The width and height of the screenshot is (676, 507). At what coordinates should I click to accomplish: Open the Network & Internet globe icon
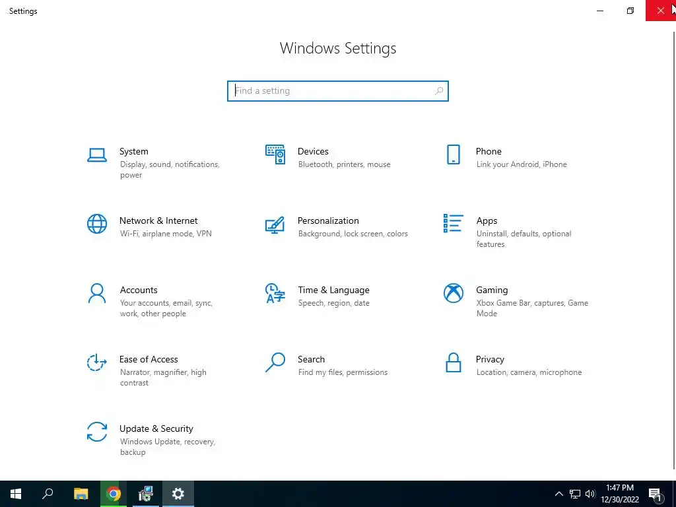point(97,224)
